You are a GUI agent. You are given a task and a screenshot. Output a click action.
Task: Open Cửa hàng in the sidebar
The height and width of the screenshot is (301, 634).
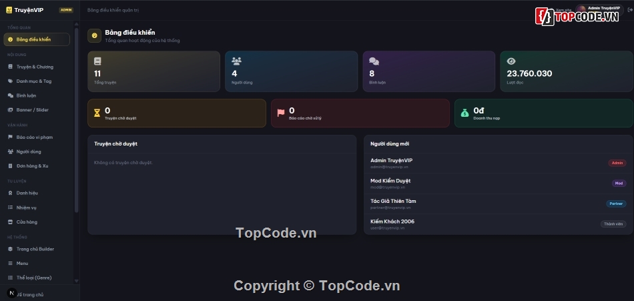coord(37,222)
